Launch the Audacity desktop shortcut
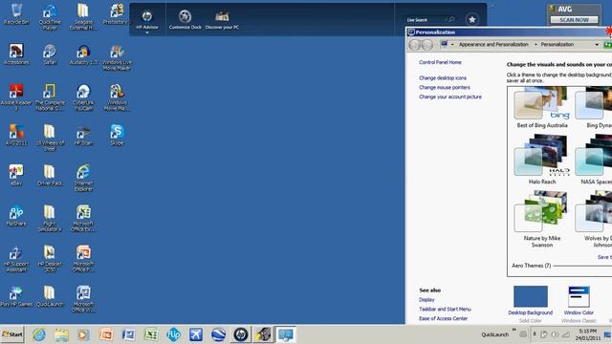Screen dimensions: 612x344 coord(83,54)
